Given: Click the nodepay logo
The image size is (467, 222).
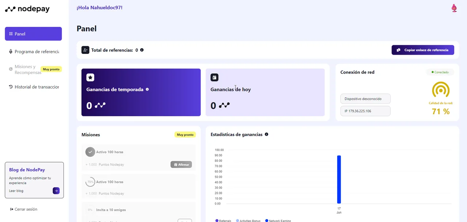Looking at the screenshot, I should 27,9.
